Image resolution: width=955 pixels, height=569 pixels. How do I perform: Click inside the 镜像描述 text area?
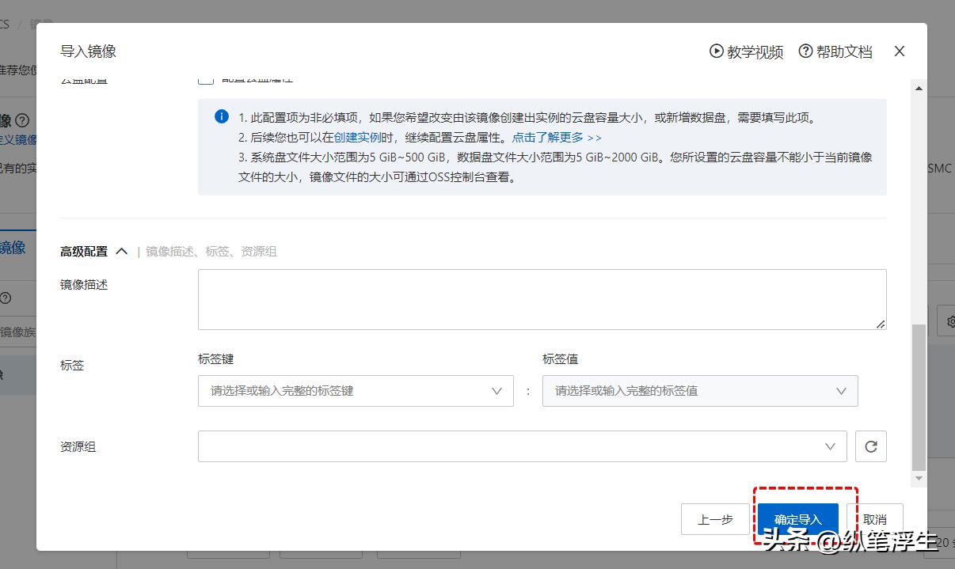tap(542, 299)
